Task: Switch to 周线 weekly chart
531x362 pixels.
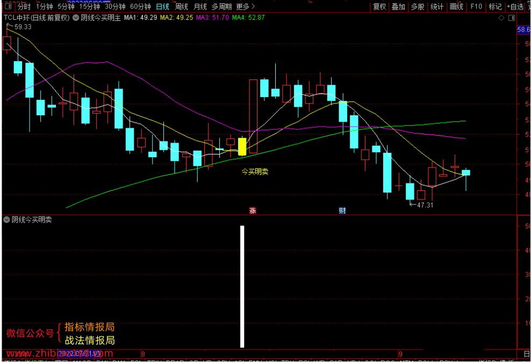Action: (x=181, y=6)
